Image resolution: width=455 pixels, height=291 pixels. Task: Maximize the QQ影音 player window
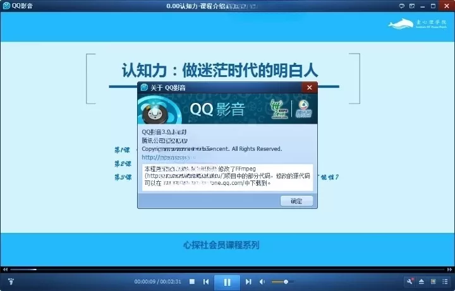[433, 6]
